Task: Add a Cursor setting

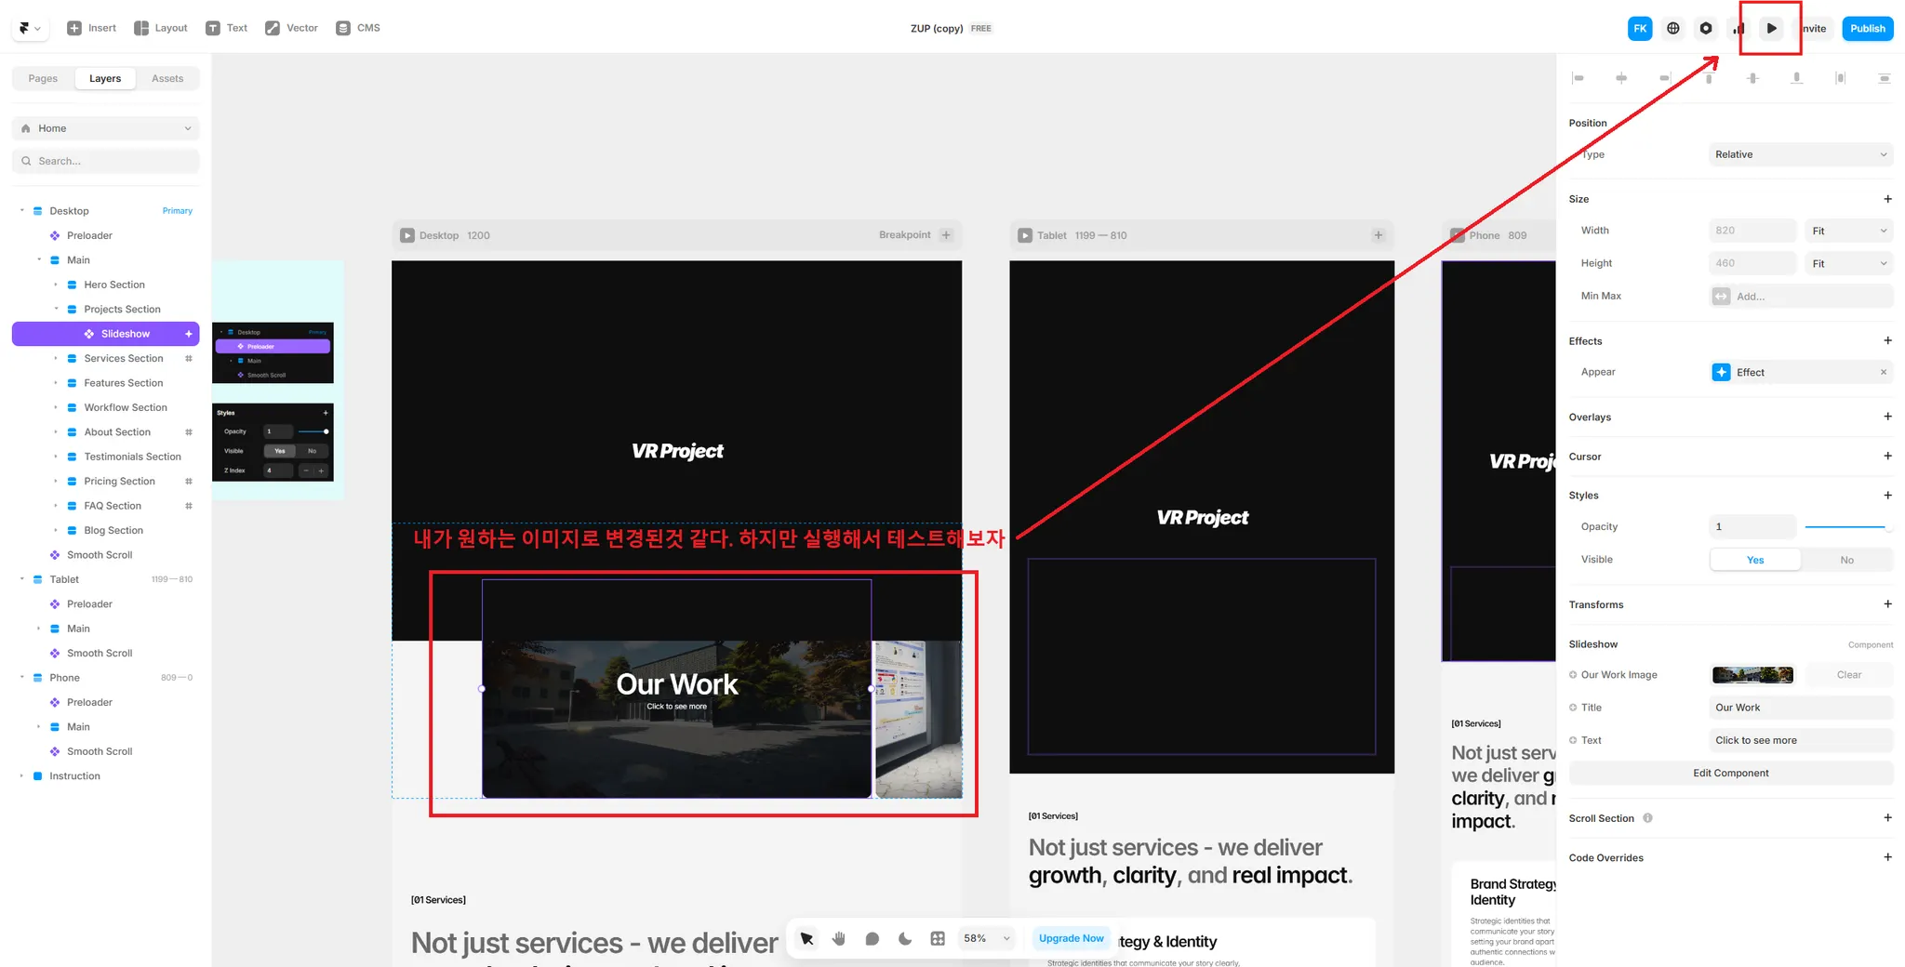Action: (1887, 457)
